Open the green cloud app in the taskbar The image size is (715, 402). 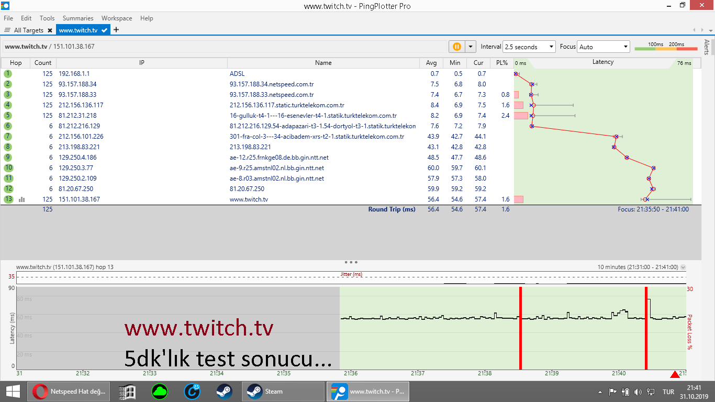[x=159, y=391]
